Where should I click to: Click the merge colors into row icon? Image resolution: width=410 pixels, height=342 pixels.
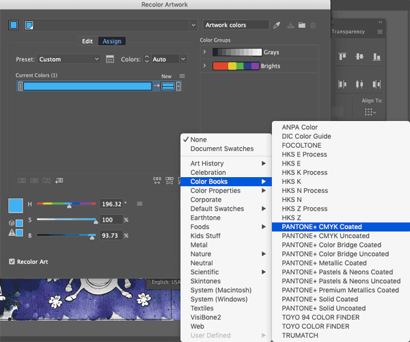[x=22, y=181]
